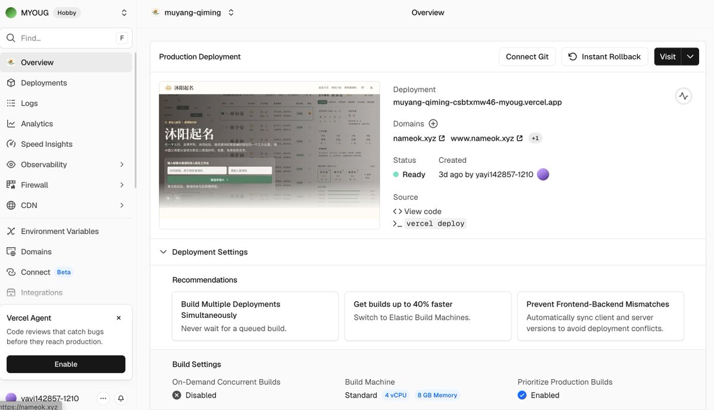Open Firewall from the sidebar

pyautogui.click(x=66, y=185)
